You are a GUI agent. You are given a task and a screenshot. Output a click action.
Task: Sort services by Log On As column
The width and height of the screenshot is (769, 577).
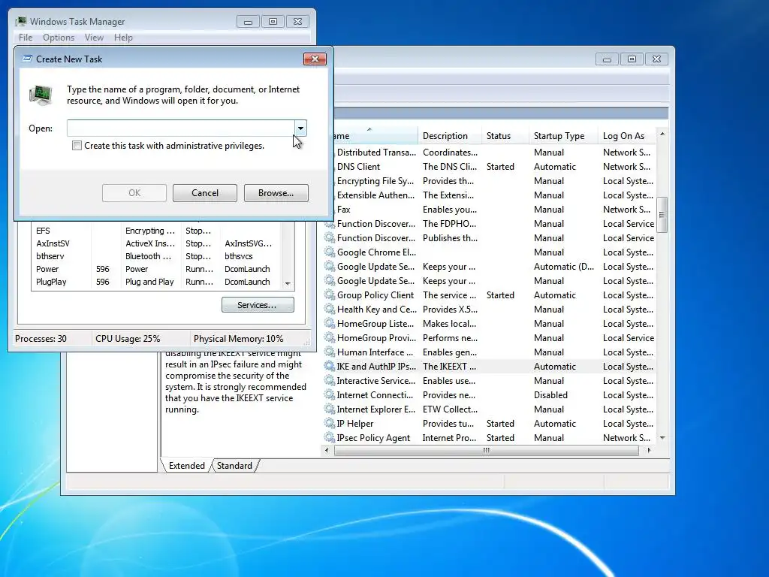627,136
